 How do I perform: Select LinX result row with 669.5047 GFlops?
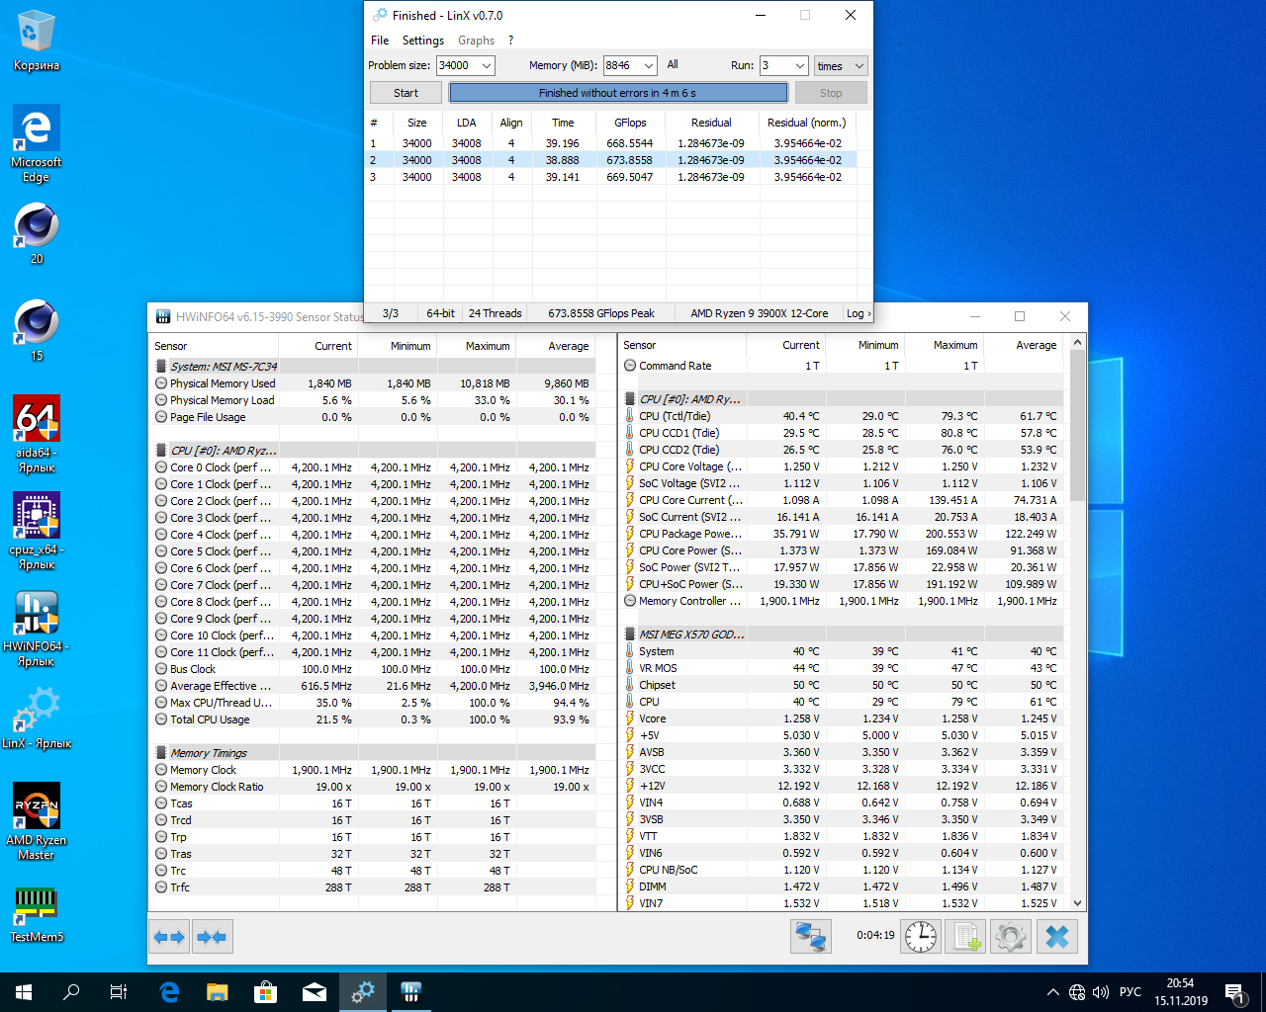(611, 177)
